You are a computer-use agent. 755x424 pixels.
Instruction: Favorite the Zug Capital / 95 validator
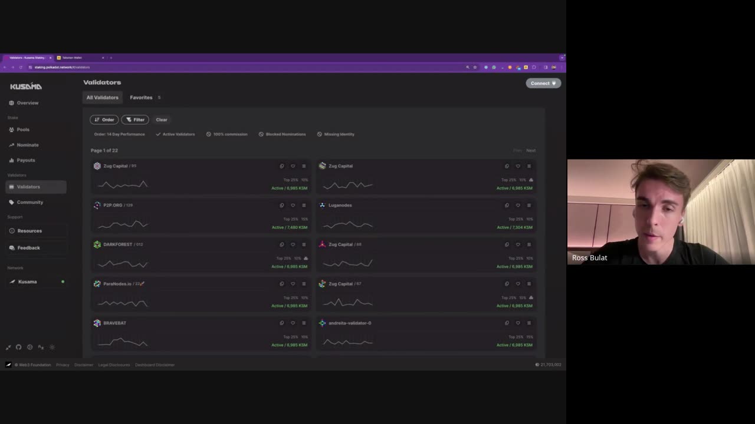coord(293,166)
